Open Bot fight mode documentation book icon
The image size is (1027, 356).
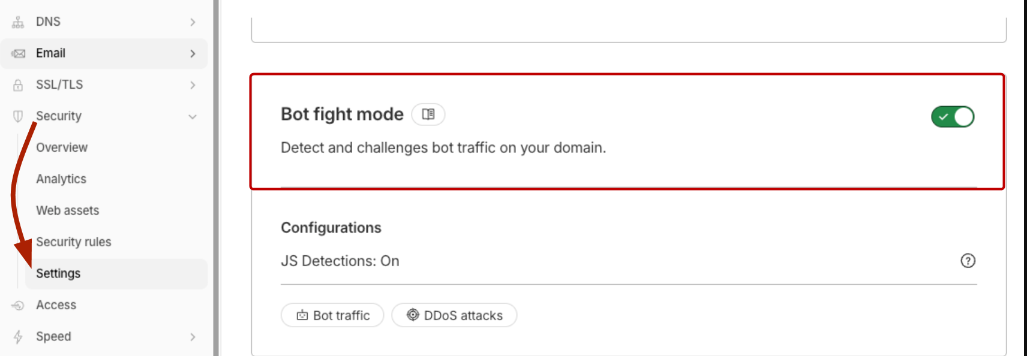pos(428,114)
